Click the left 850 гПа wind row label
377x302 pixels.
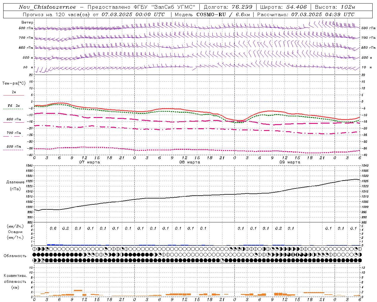point(26,47)
